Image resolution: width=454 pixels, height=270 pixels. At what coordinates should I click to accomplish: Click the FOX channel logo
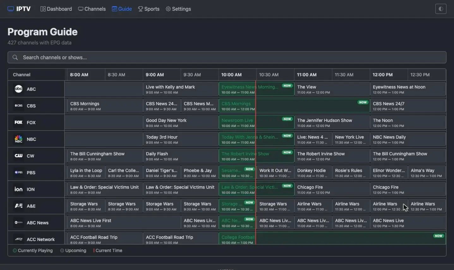(x=19, y=123)
